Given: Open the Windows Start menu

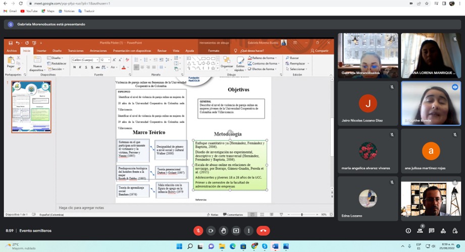Looking at the screenshot, I should click(x=179, y=246).
